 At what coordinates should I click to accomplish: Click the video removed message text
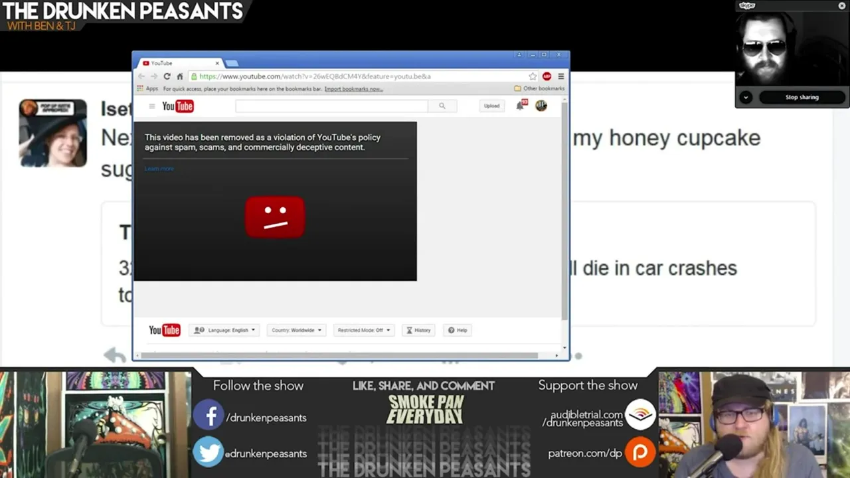click(262, 142)
